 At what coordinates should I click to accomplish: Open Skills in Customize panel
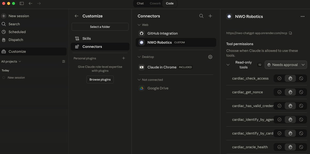100,39
